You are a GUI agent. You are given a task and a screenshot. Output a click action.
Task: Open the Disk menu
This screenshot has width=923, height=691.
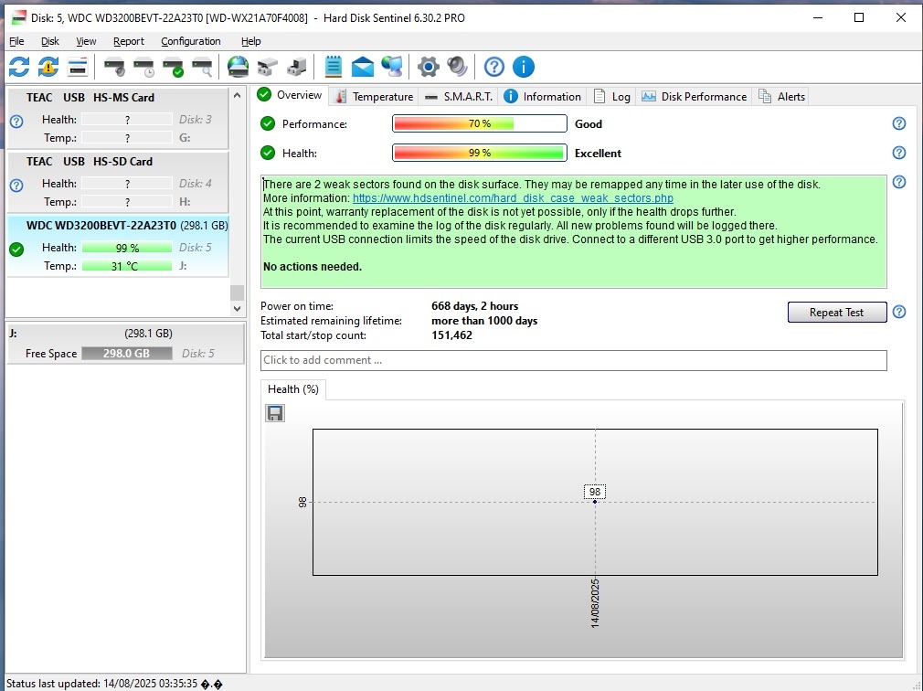coord(50,41)
